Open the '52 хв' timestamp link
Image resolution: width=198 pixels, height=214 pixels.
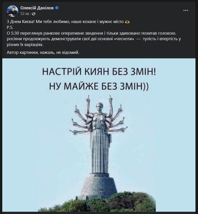tap(25, 14)
